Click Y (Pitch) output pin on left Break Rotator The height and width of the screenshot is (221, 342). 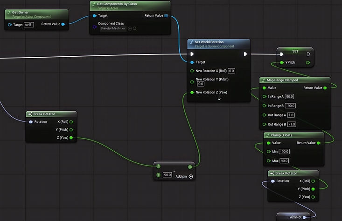71,130
